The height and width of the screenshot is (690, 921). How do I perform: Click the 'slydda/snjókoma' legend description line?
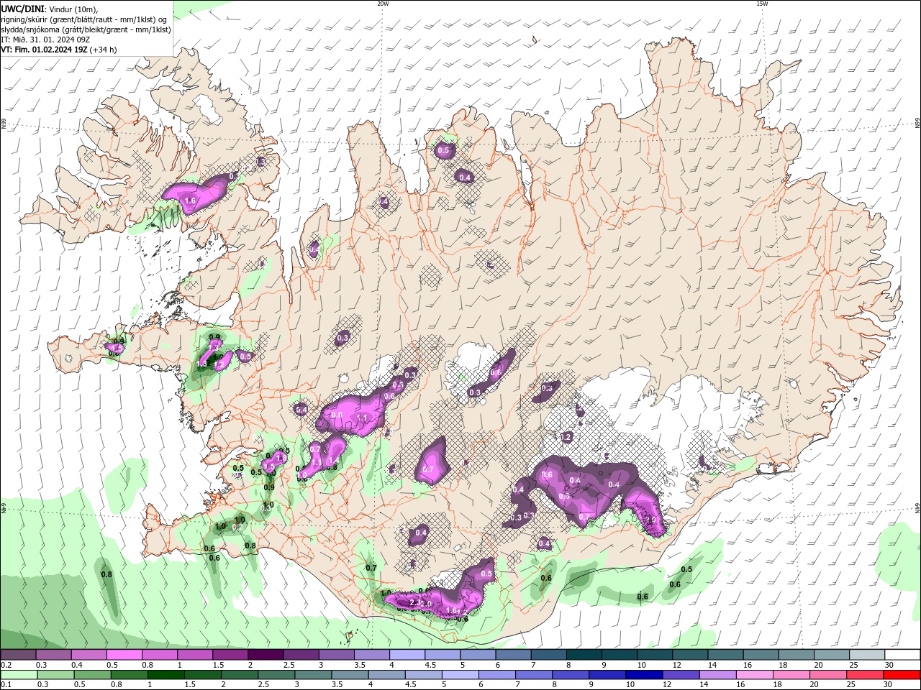coord(86,29)
